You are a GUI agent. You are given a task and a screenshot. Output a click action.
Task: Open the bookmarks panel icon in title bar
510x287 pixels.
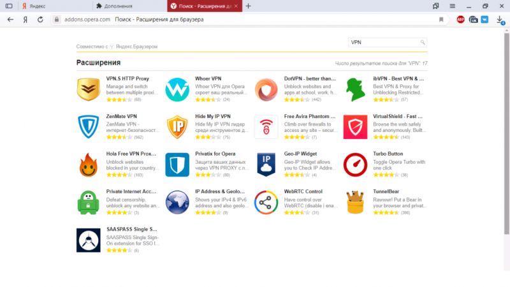click(436, 6)
